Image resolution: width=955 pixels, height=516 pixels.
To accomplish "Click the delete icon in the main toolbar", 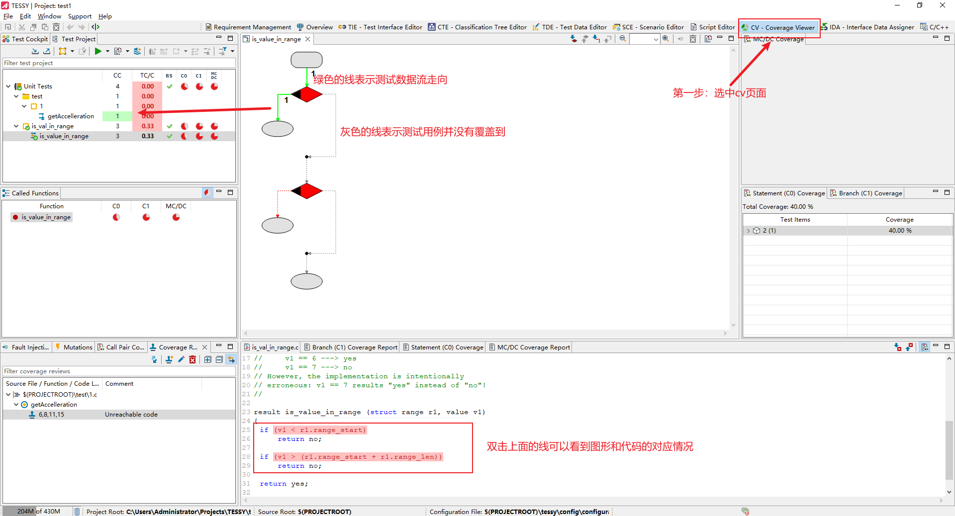I will click(56, 27).
